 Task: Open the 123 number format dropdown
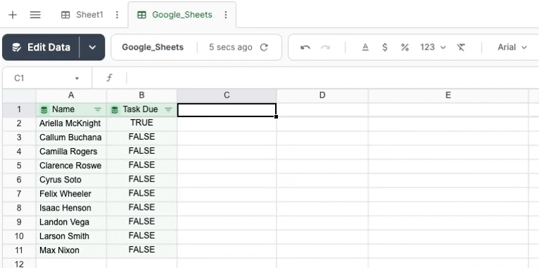click(433, 47)
